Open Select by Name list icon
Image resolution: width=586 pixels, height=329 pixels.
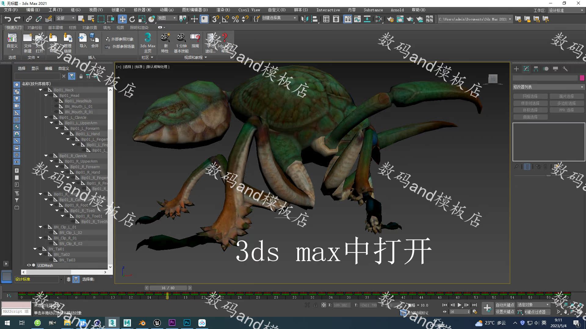click(91, 19)
